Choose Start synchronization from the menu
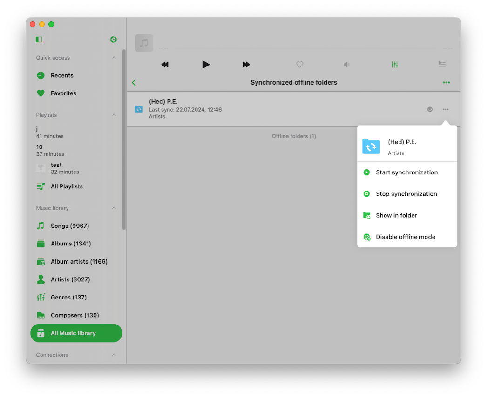The image size is (487, 398). pyautogui.click(x=407, y=172)
